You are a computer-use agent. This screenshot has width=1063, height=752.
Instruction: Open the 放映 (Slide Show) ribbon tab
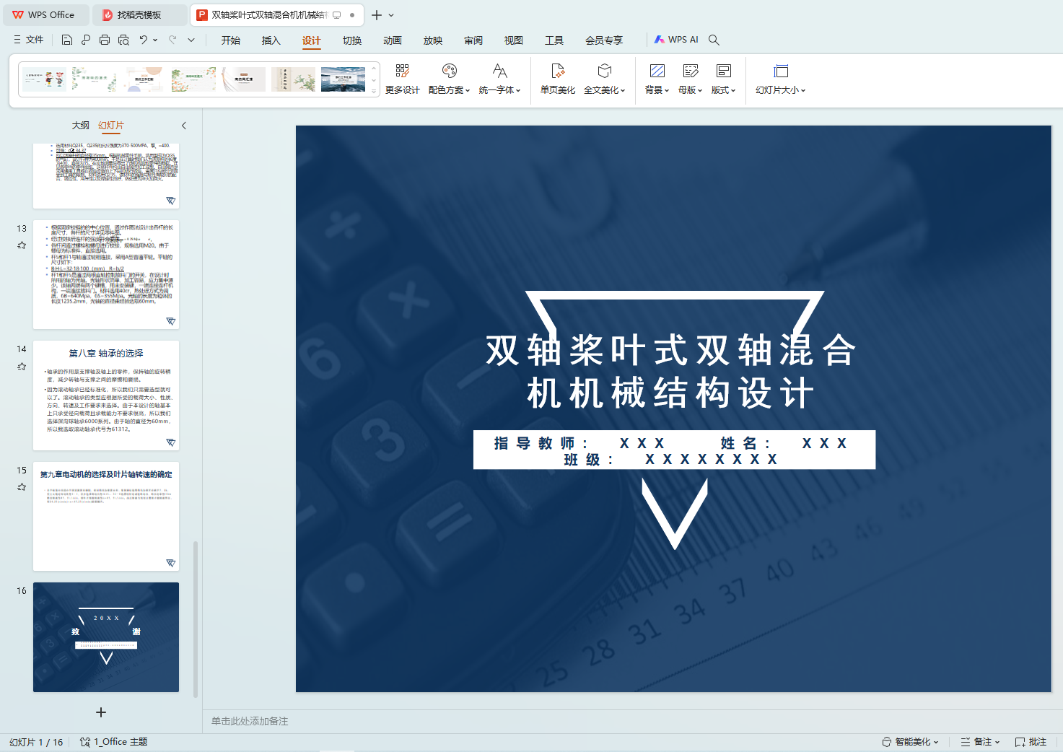point(433,40)
